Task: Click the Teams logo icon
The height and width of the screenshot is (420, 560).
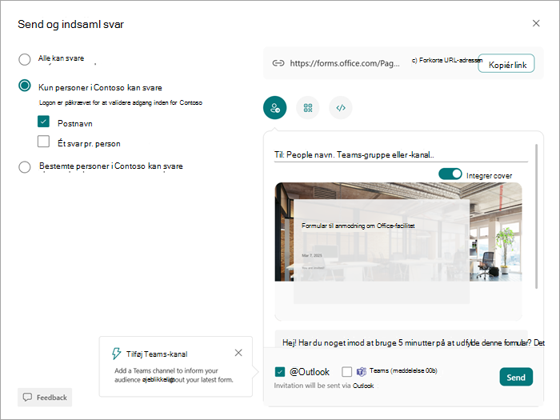Action: coord(362,372)
